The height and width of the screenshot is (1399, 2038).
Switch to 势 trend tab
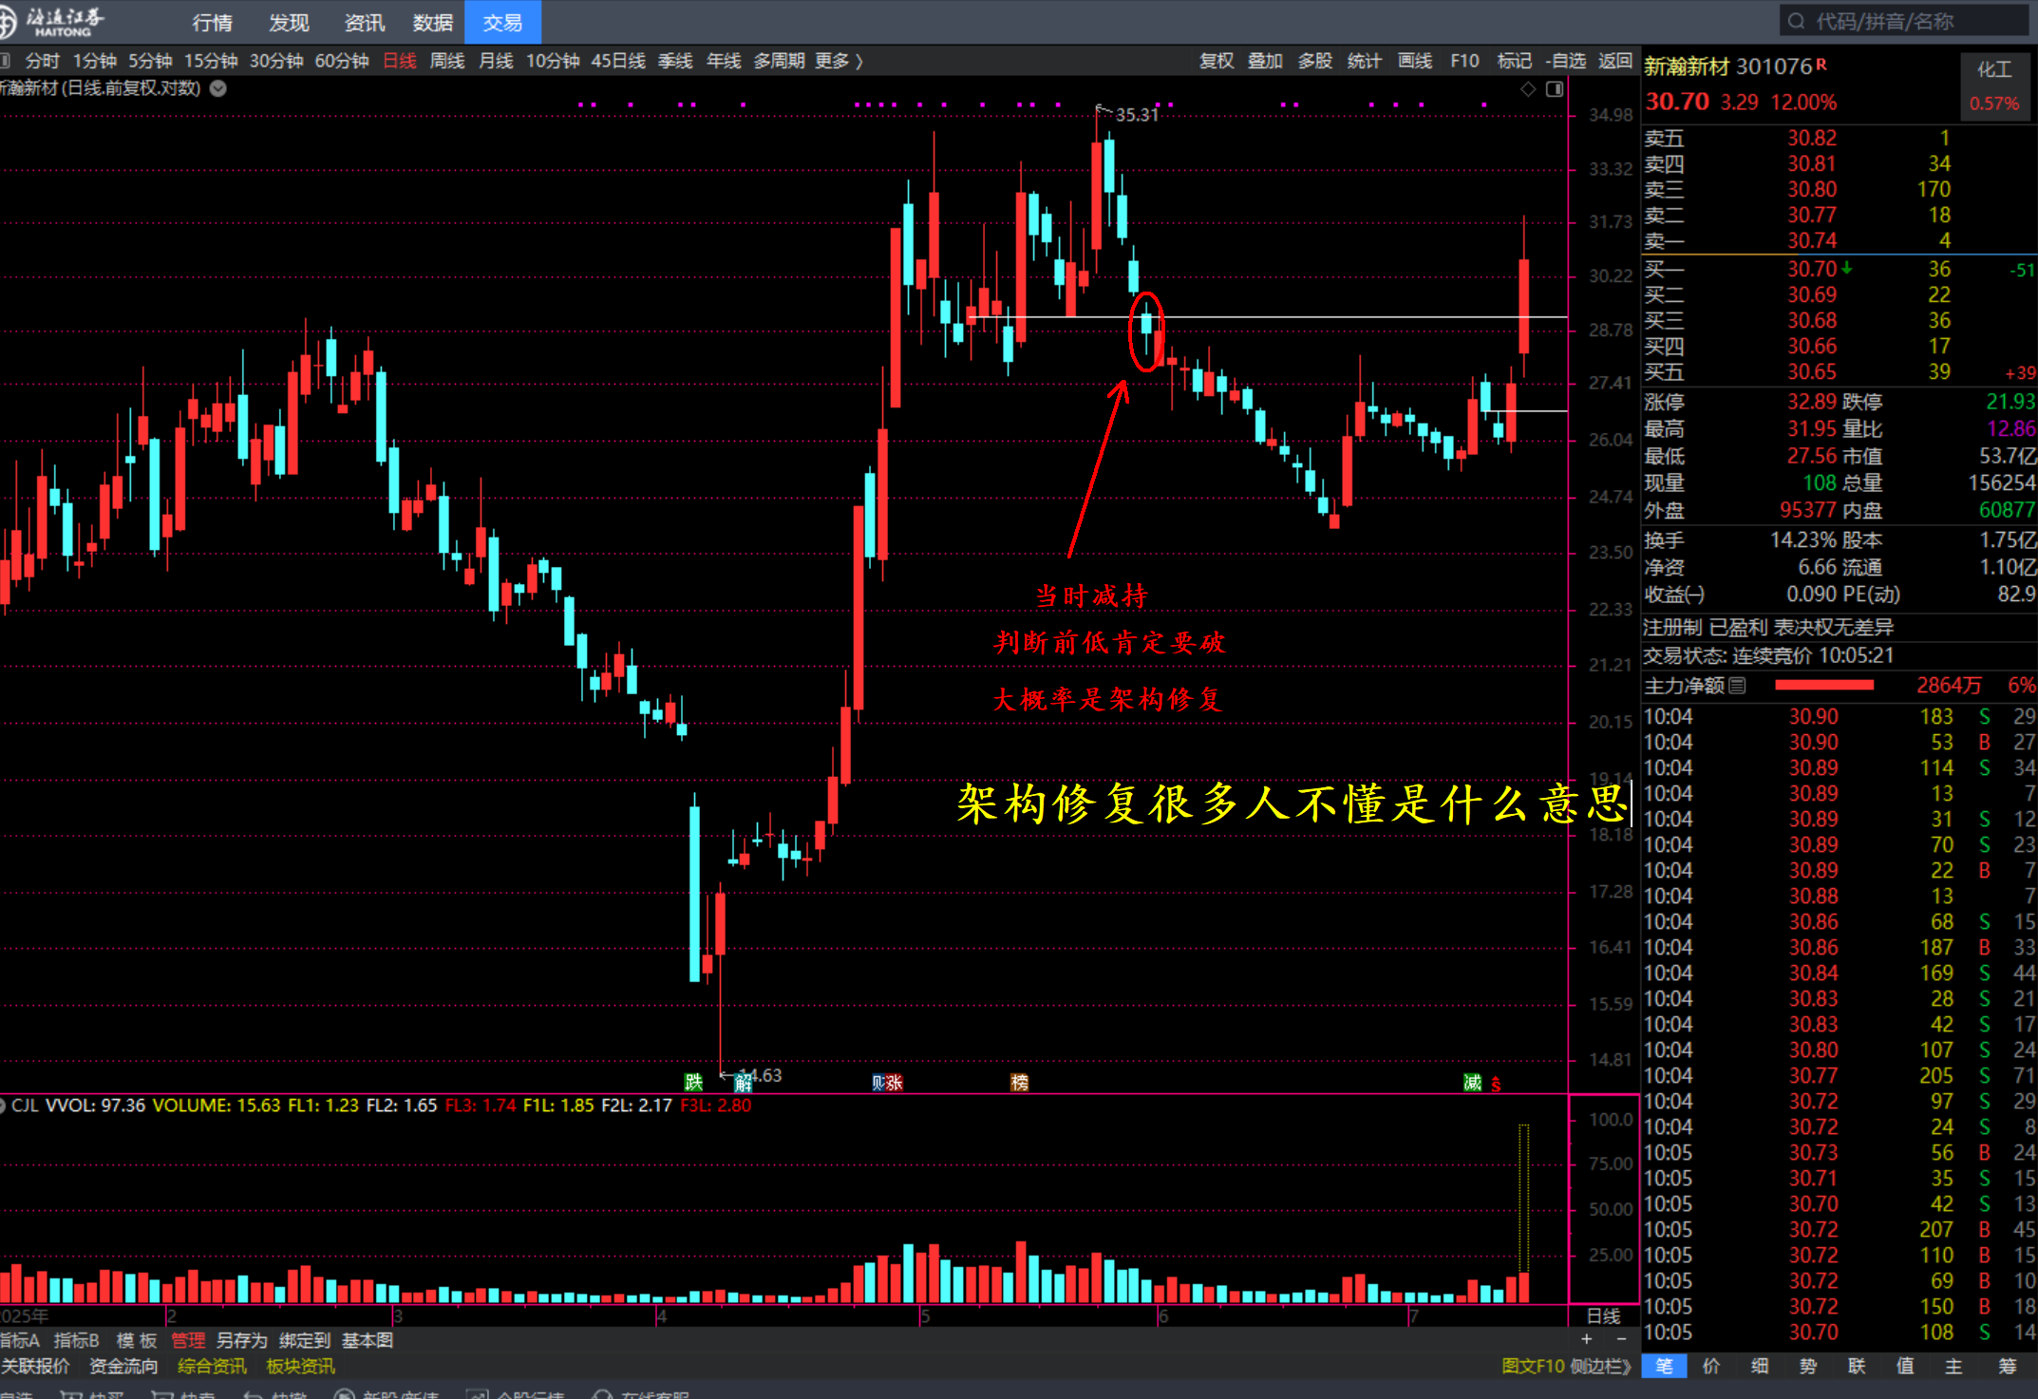pyautogui.click(x=1808, y=1366)
